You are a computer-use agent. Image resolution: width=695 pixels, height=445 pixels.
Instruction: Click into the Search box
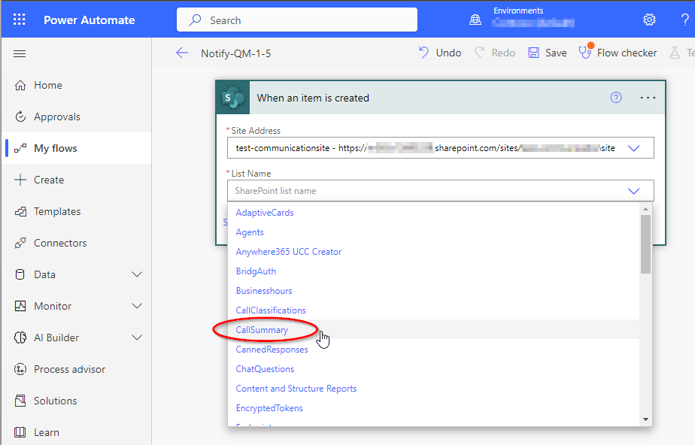coord(297,20)
